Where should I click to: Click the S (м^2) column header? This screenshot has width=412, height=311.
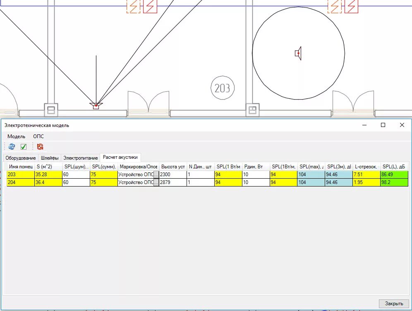(x=48, y=167)
